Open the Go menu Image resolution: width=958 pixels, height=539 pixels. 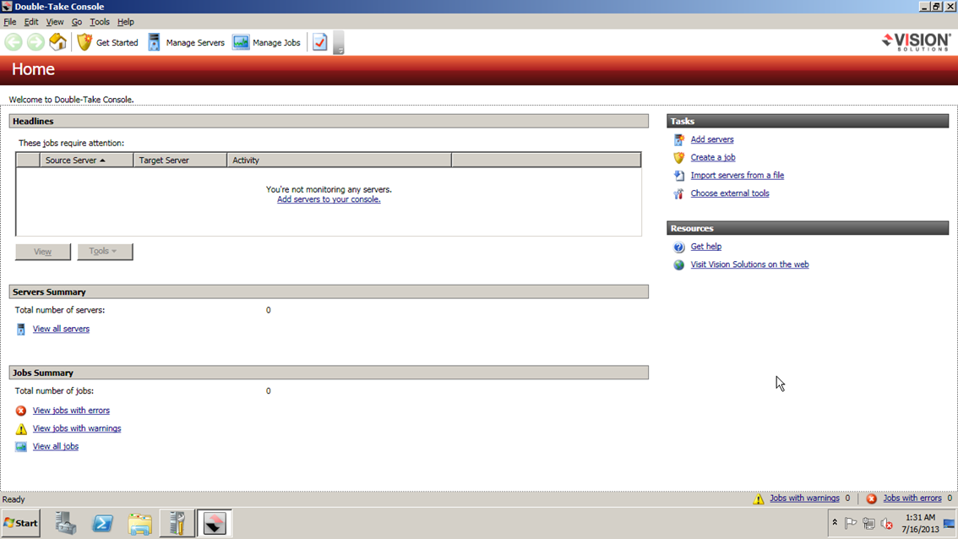76,22
